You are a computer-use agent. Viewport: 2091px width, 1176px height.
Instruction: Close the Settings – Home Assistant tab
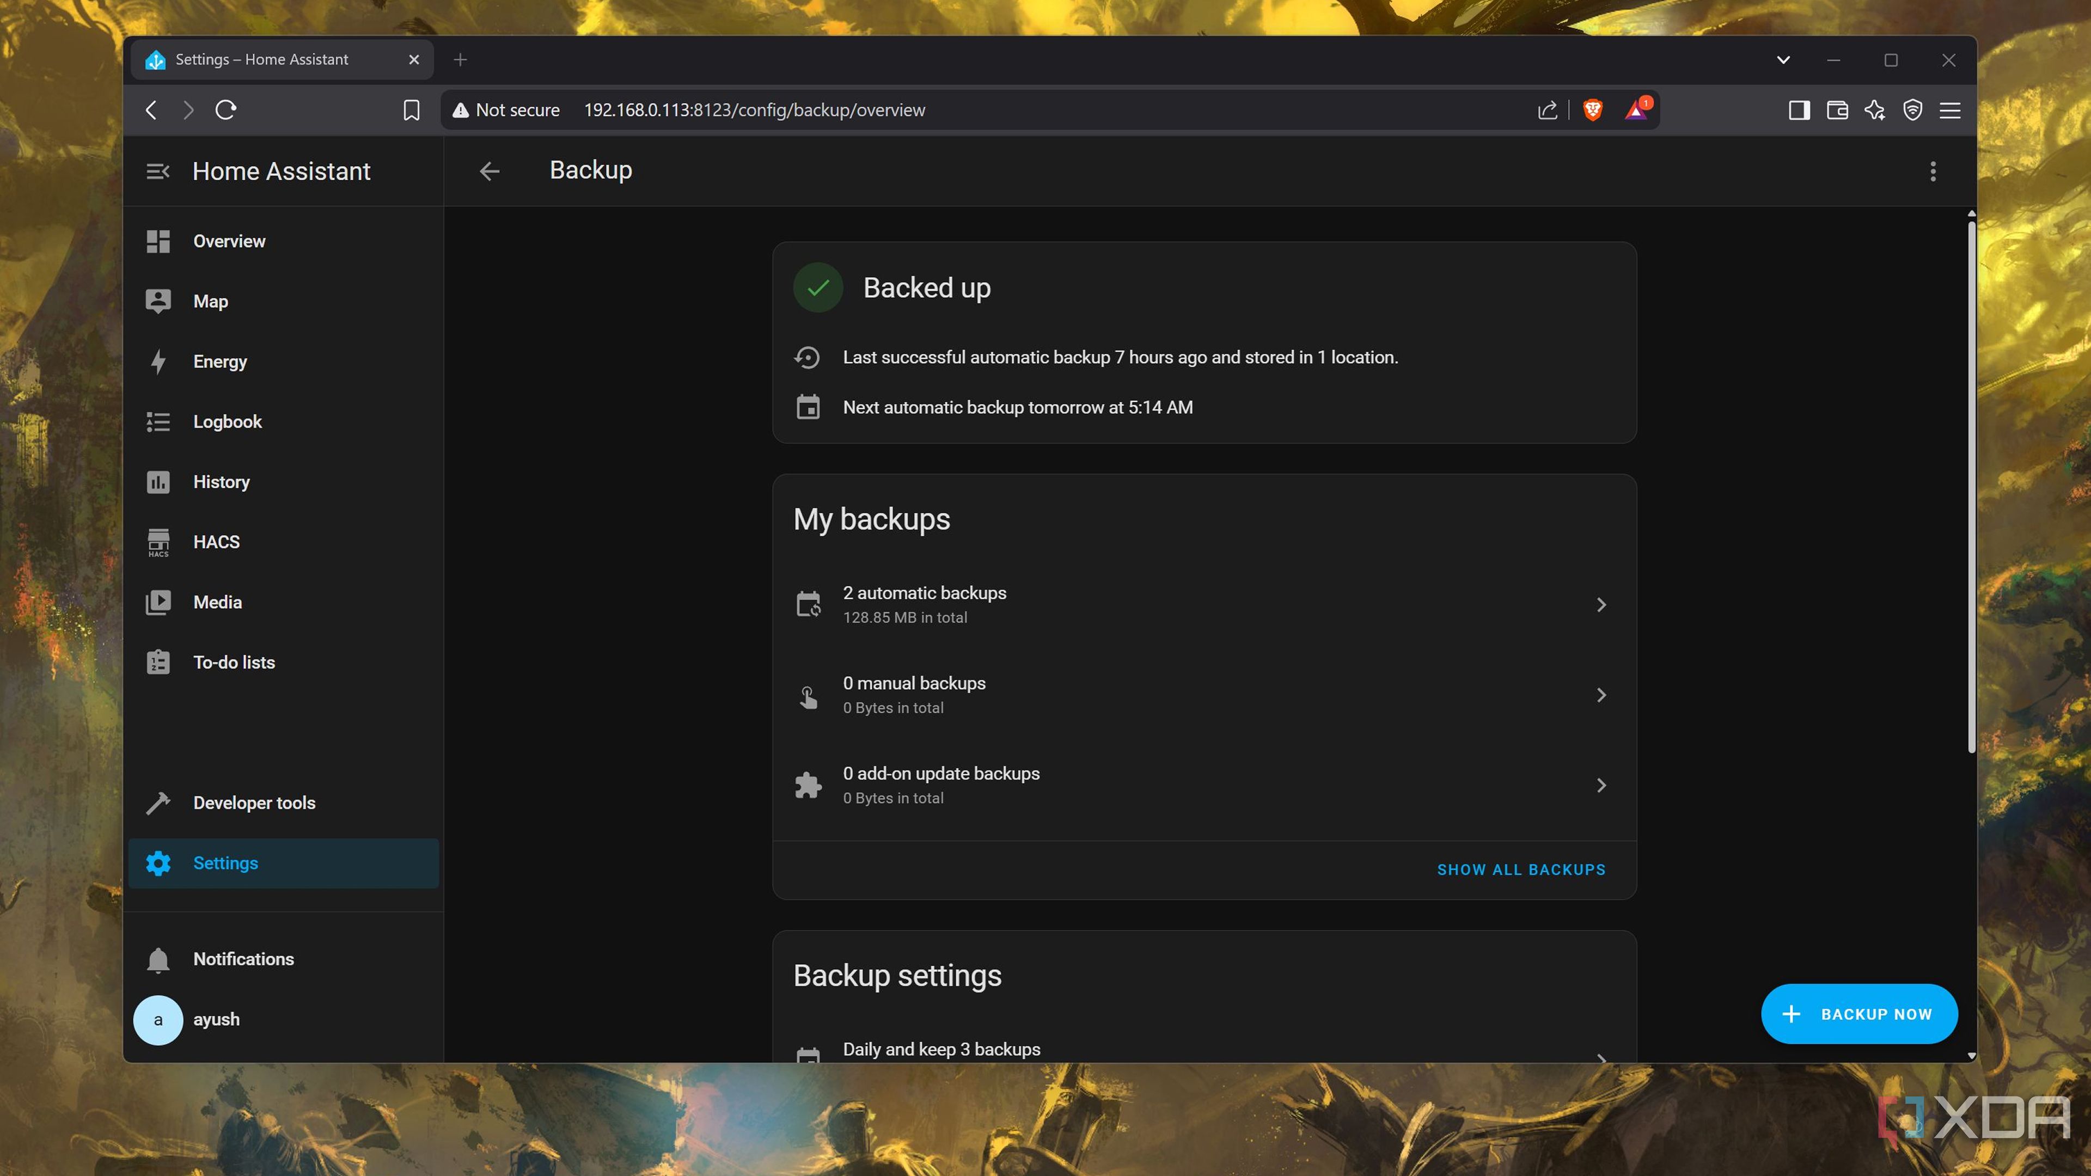(414, 59)
